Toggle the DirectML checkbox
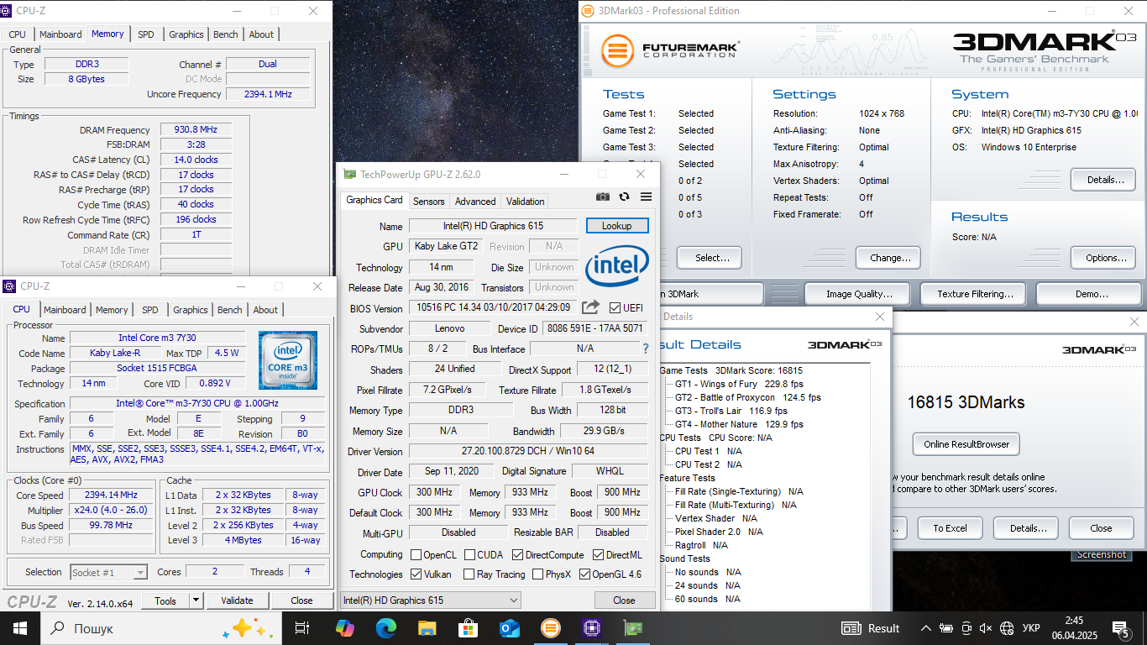Screen dimensions: 1147x645 (x=598, y=554)
